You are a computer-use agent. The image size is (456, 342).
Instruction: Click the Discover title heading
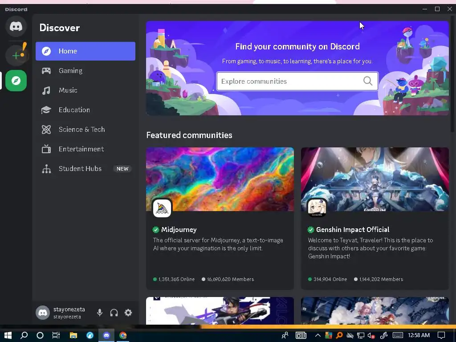(60, 28)
